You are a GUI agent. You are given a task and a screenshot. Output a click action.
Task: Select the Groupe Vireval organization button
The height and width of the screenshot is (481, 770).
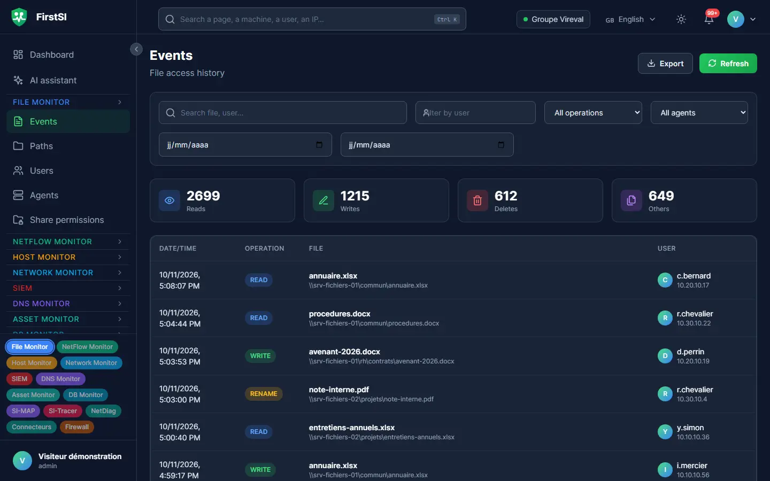point(553,19)
